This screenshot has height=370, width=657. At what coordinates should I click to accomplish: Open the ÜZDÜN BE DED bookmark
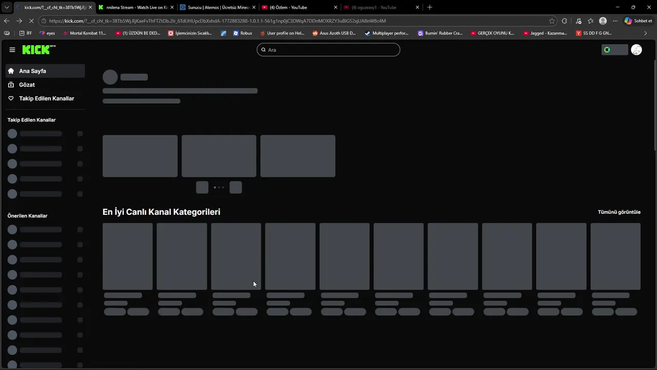pyautogui.click(x=138, y=33)
